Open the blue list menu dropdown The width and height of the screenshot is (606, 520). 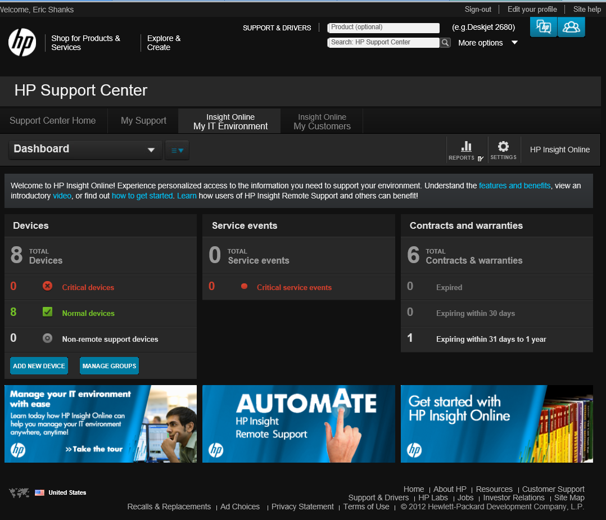pyautogui.click(x=177, y=150)
